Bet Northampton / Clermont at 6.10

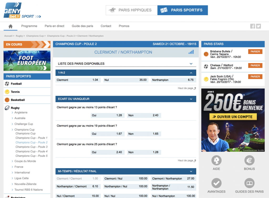click(78, 186)
